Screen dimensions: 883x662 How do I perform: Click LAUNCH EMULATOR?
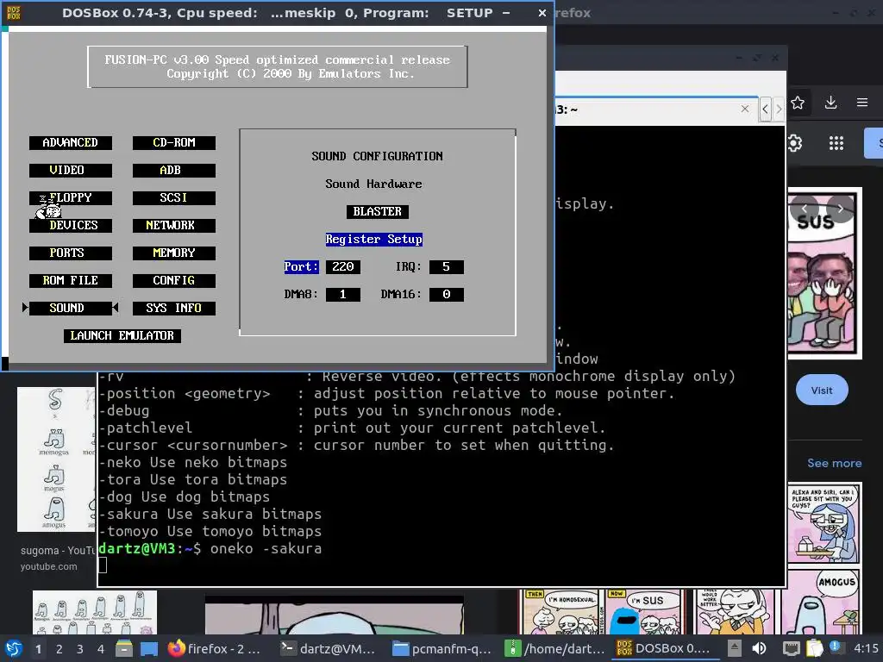click(x=122, y=336)
